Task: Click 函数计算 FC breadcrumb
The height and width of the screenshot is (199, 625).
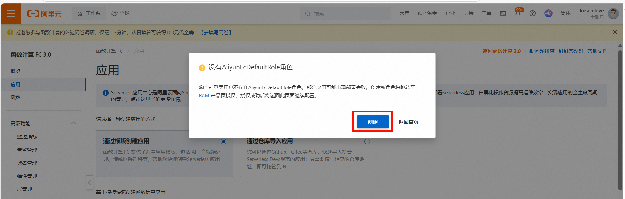Action: coord(109,51)
